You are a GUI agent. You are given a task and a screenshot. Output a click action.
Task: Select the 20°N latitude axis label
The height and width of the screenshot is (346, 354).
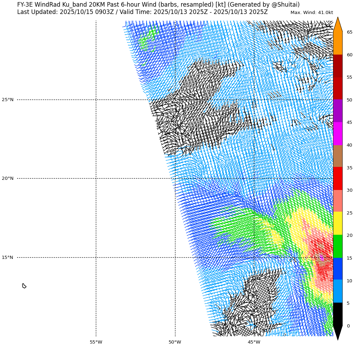pos(8,178)
